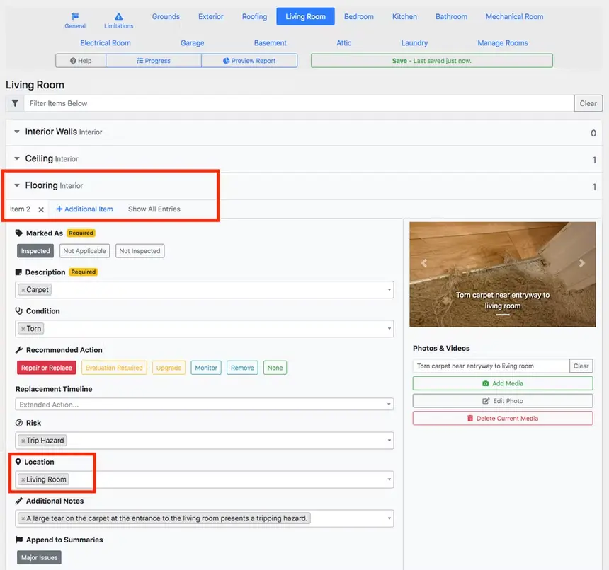Viewport: 609px width, 570px height.
Task: Open the Condition dropdown arrow
Action: (x=389, y=329)
